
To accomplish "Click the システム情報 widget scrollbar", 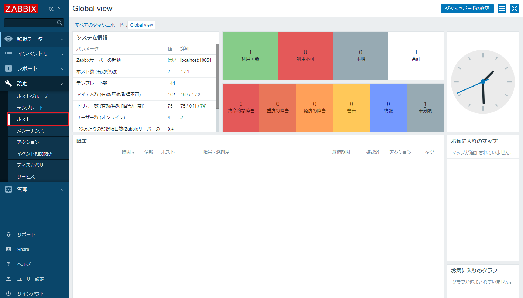I will click(217, 76).
